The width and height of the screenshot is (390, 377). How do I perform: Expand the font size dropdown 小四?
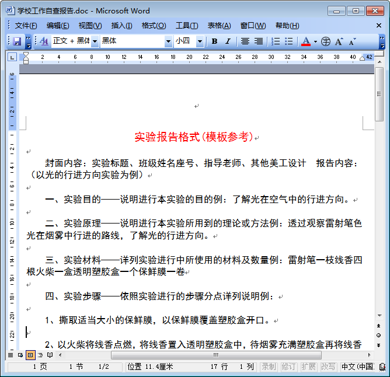pyautogui.click(x=200, y=41)
